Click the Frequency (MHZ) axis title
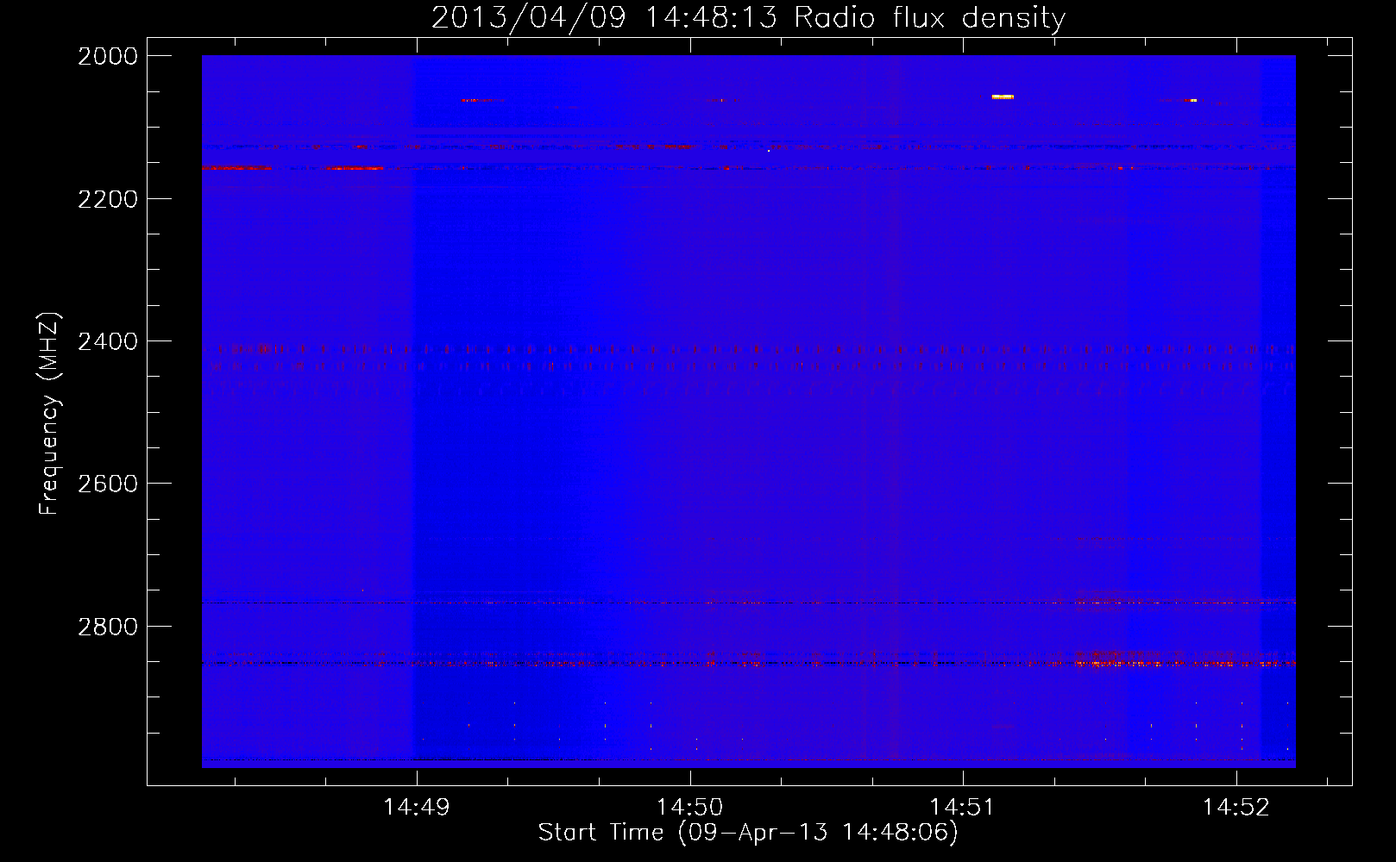This screenshot has width=1396, height=862. (50, 413)
